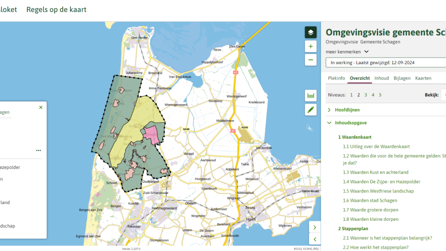This screenshot has height=251, width=446.
Task: Activate the measure tool icon
Action: point(310,96)
